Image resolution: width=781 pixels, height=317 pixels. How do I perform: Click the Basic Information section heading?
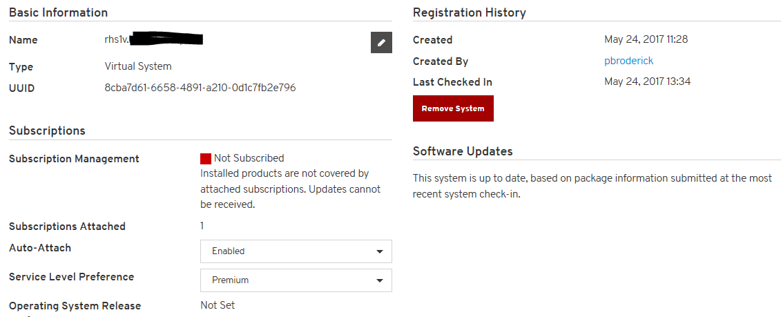coord(59,12)
